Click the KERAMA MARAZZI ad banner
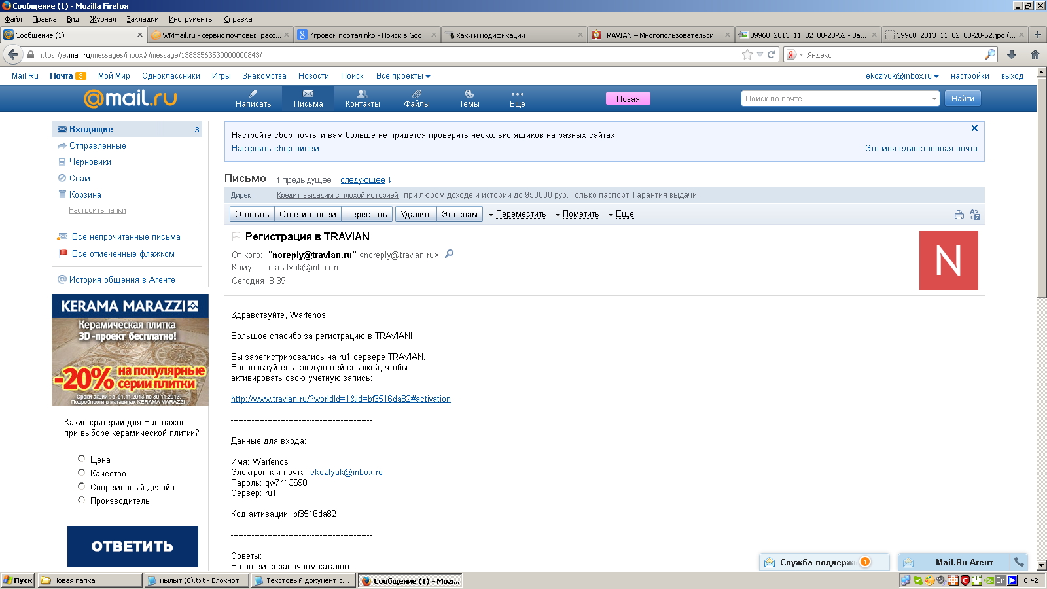 point(130,350)
